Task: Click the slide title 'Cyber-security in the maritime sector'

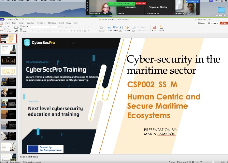Action: tap(174, 65)
